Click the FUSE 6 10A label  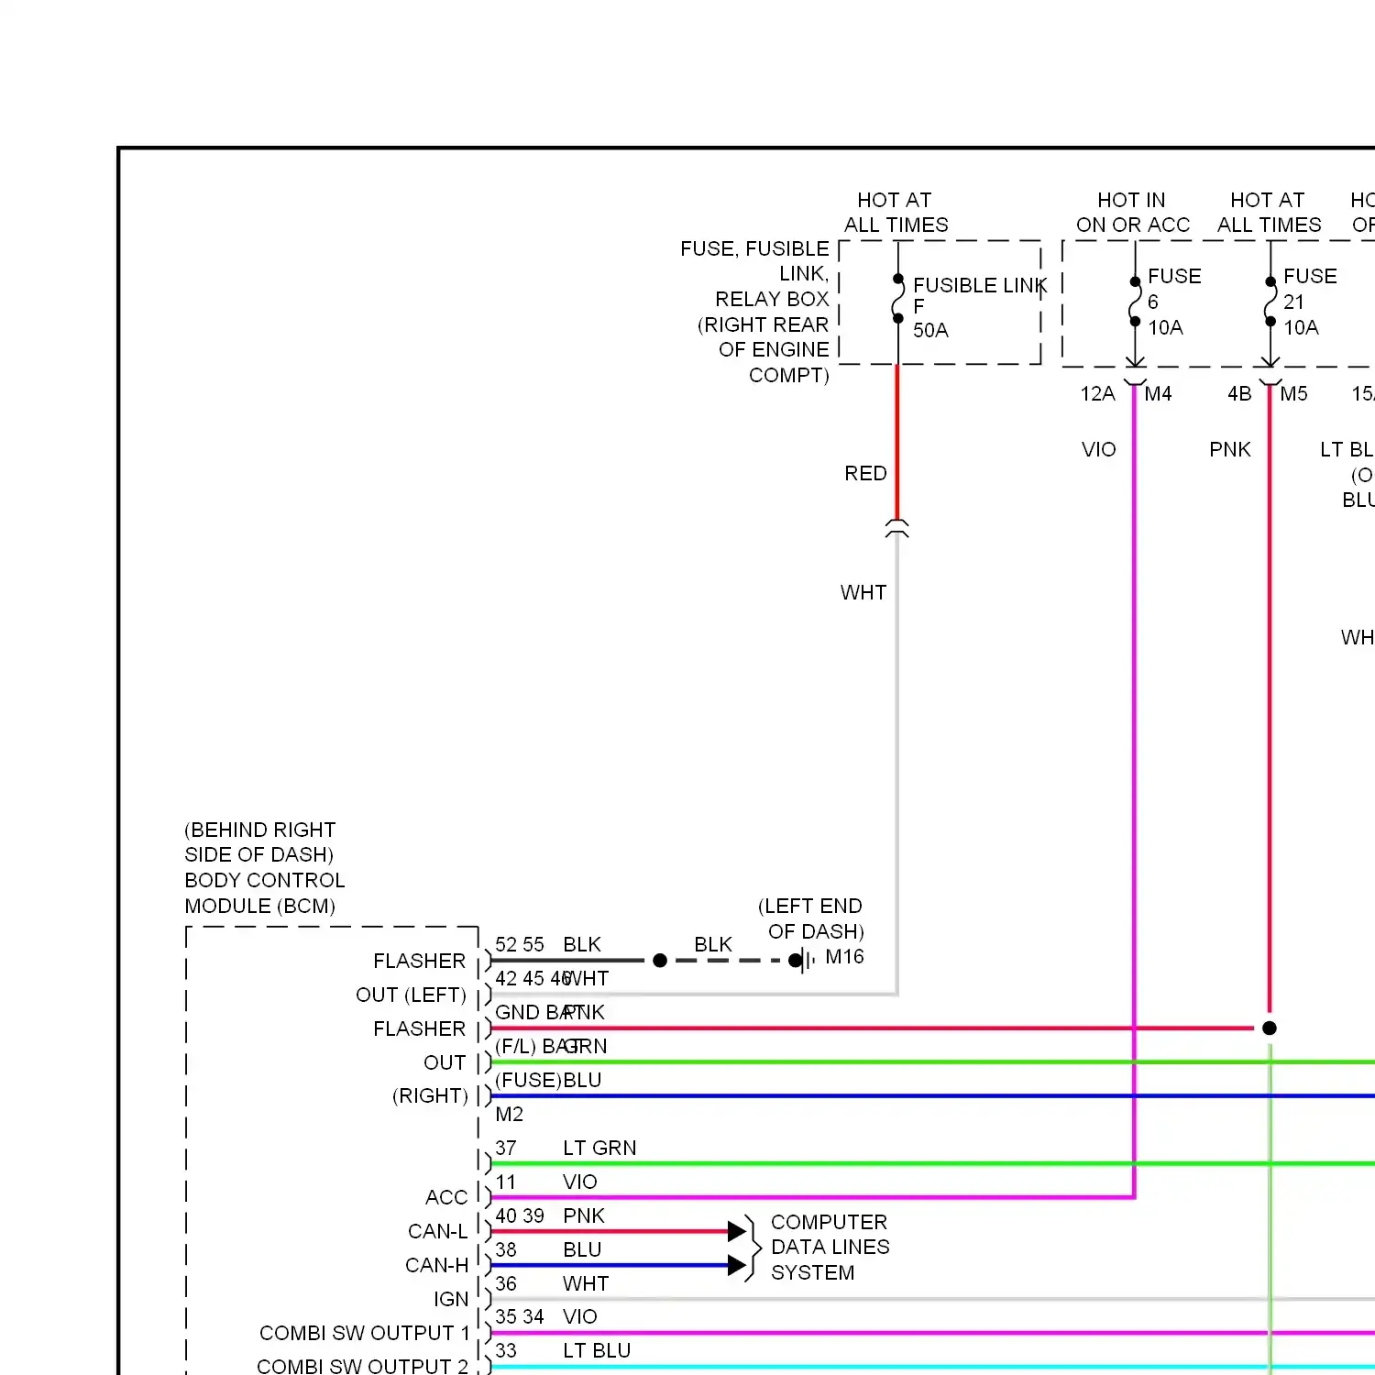pos(1174,302)
